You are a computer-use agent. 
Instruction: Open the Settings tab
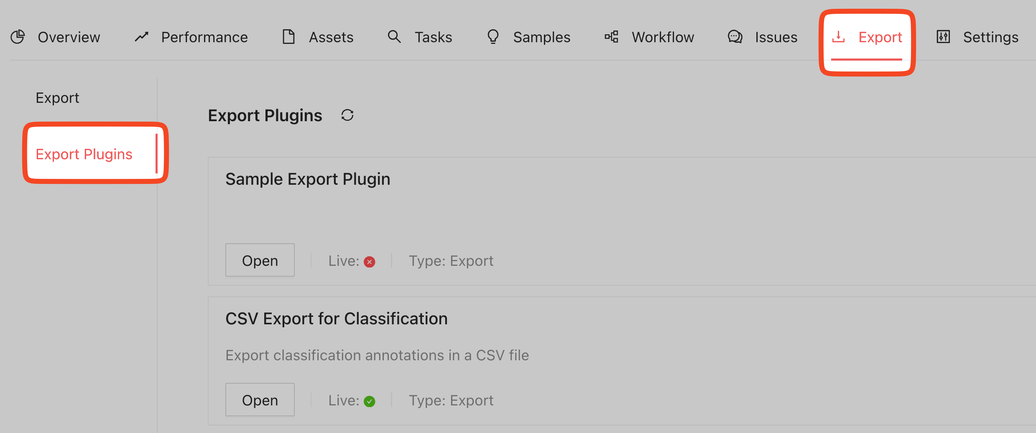click(x=990, y=37)
